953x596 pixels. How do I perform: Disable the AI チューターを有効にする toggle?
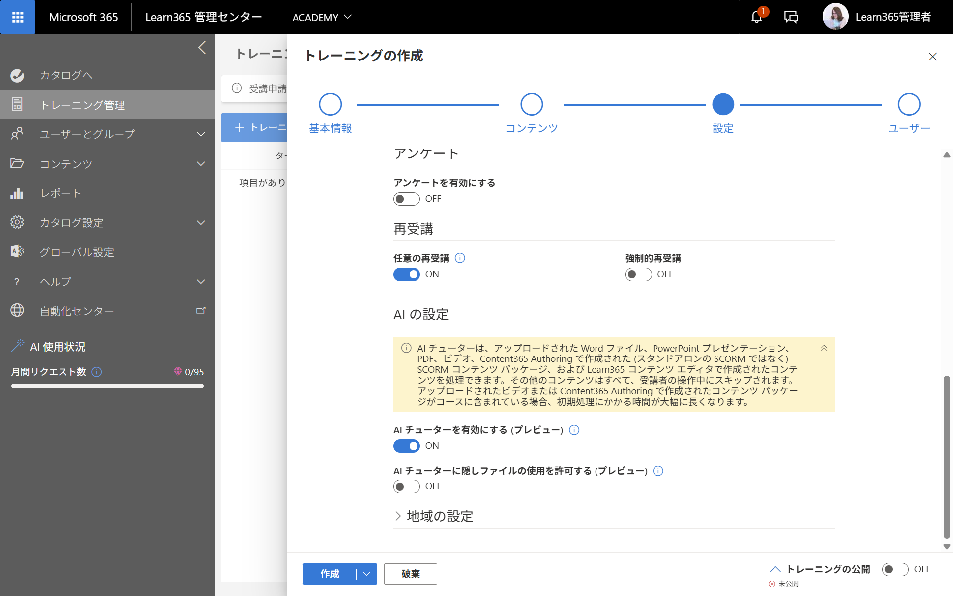tap(406, 446)
